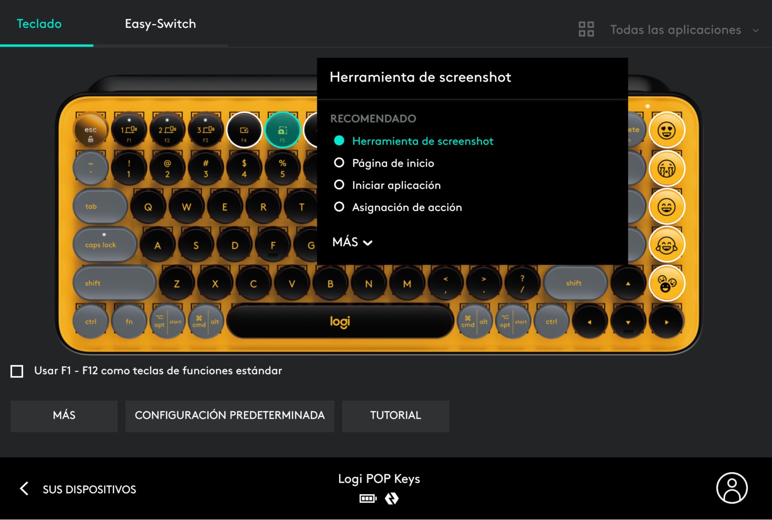Open the emoji menu key

click(666, 284)
